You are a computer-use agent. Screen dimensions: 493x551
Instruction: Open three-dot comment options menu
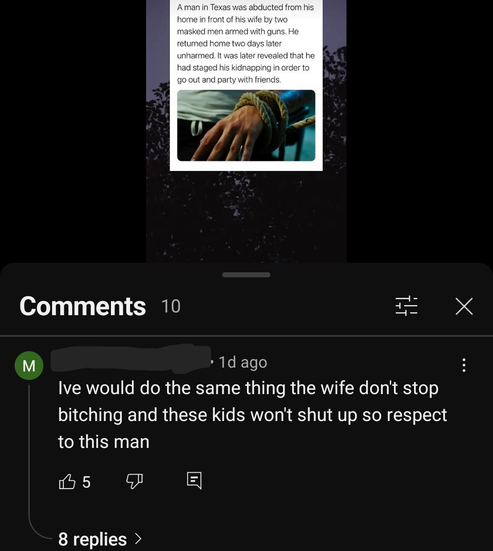tap(464, 365)
